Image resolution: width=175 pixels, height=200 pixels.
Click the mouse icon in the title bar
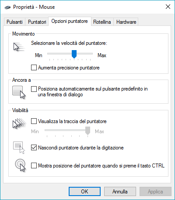point(7,7)
